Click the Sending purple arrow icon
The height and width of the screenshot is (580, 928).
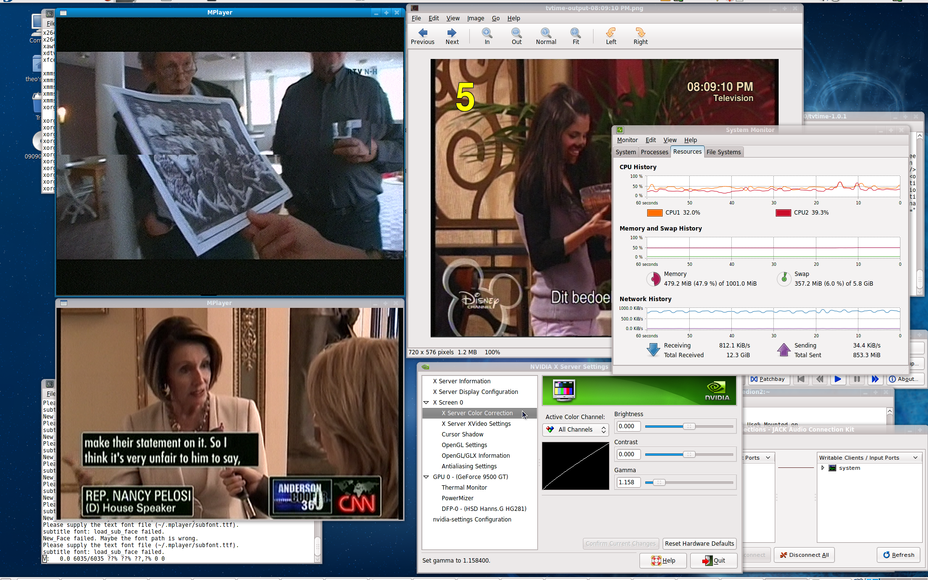pyautogui.click(x=783, y=350)
